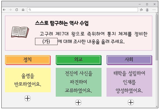Open the purple note about 태학 설립
Screen dimensions: 160x109
click(x=129, y=82)
